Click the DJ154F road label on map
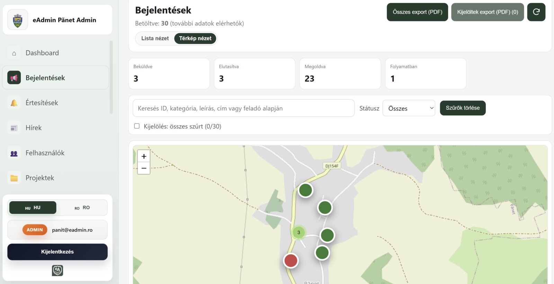Image resolution: width=554 pixels, height=284 pixels. (x=332, y=166)
